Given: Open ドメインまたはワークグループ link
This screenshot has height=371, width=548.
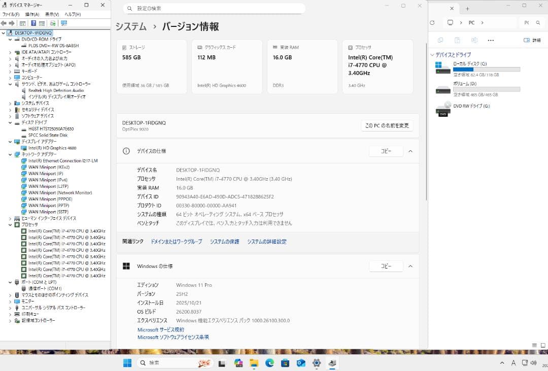Looking at the screenshot, I should coord(176,242).
